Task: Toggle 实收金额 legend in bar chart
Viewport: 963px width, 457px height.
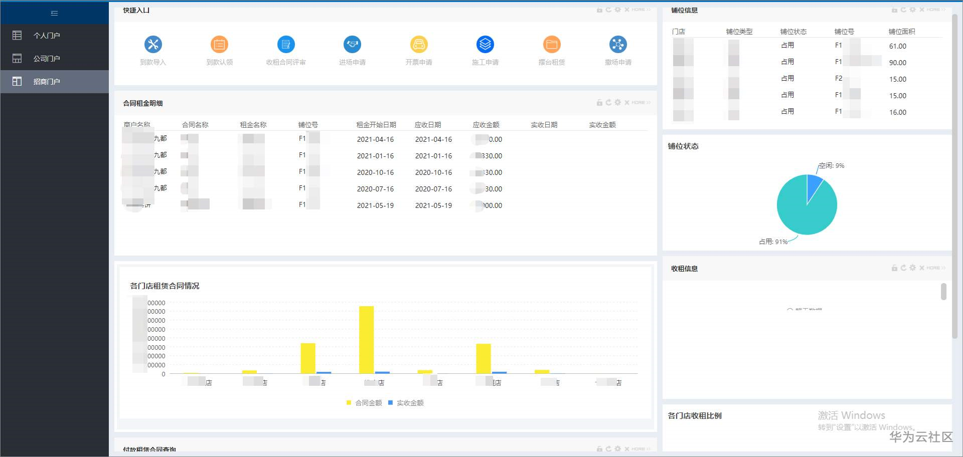Action: tap(406, 403)
